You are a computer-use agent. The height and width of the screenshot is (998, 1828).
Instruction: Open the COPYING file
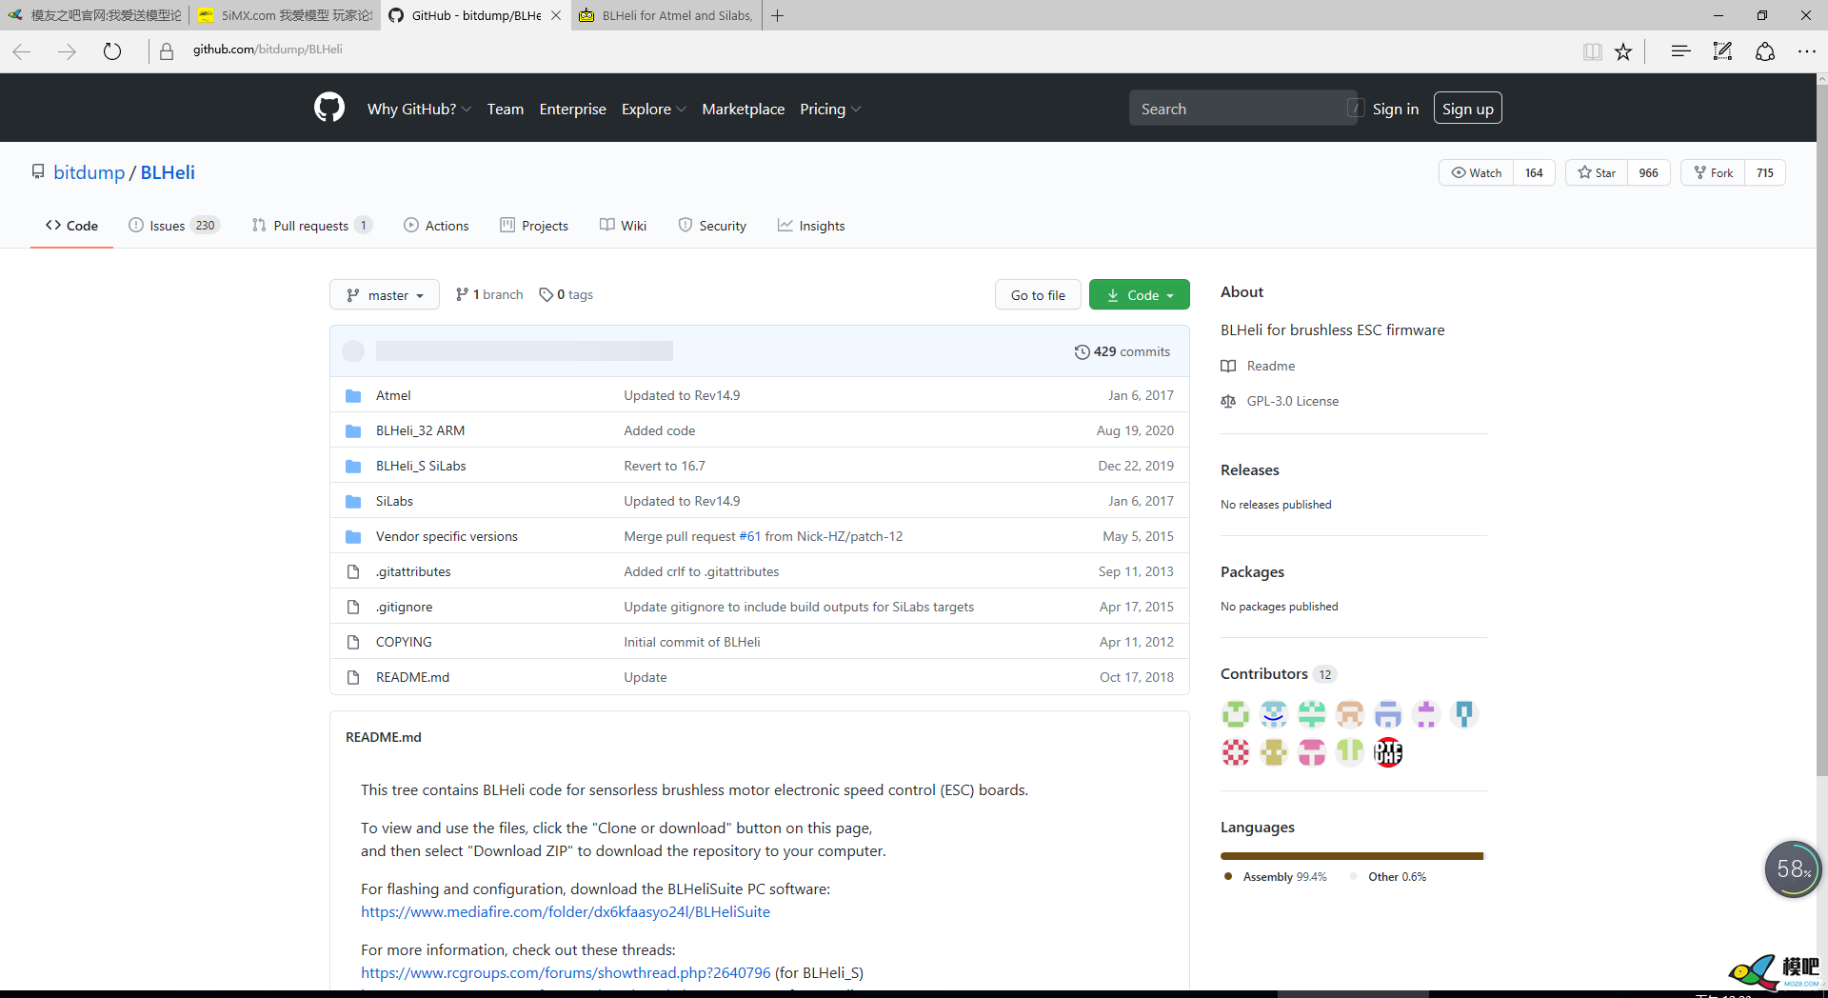click(404, 642)
